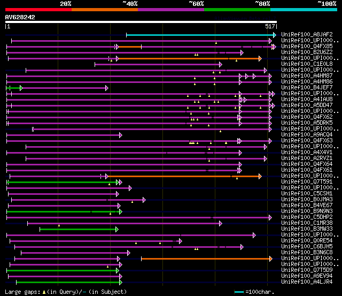Click the purple alignment bar of C1E0L8

tap(157, 64)
